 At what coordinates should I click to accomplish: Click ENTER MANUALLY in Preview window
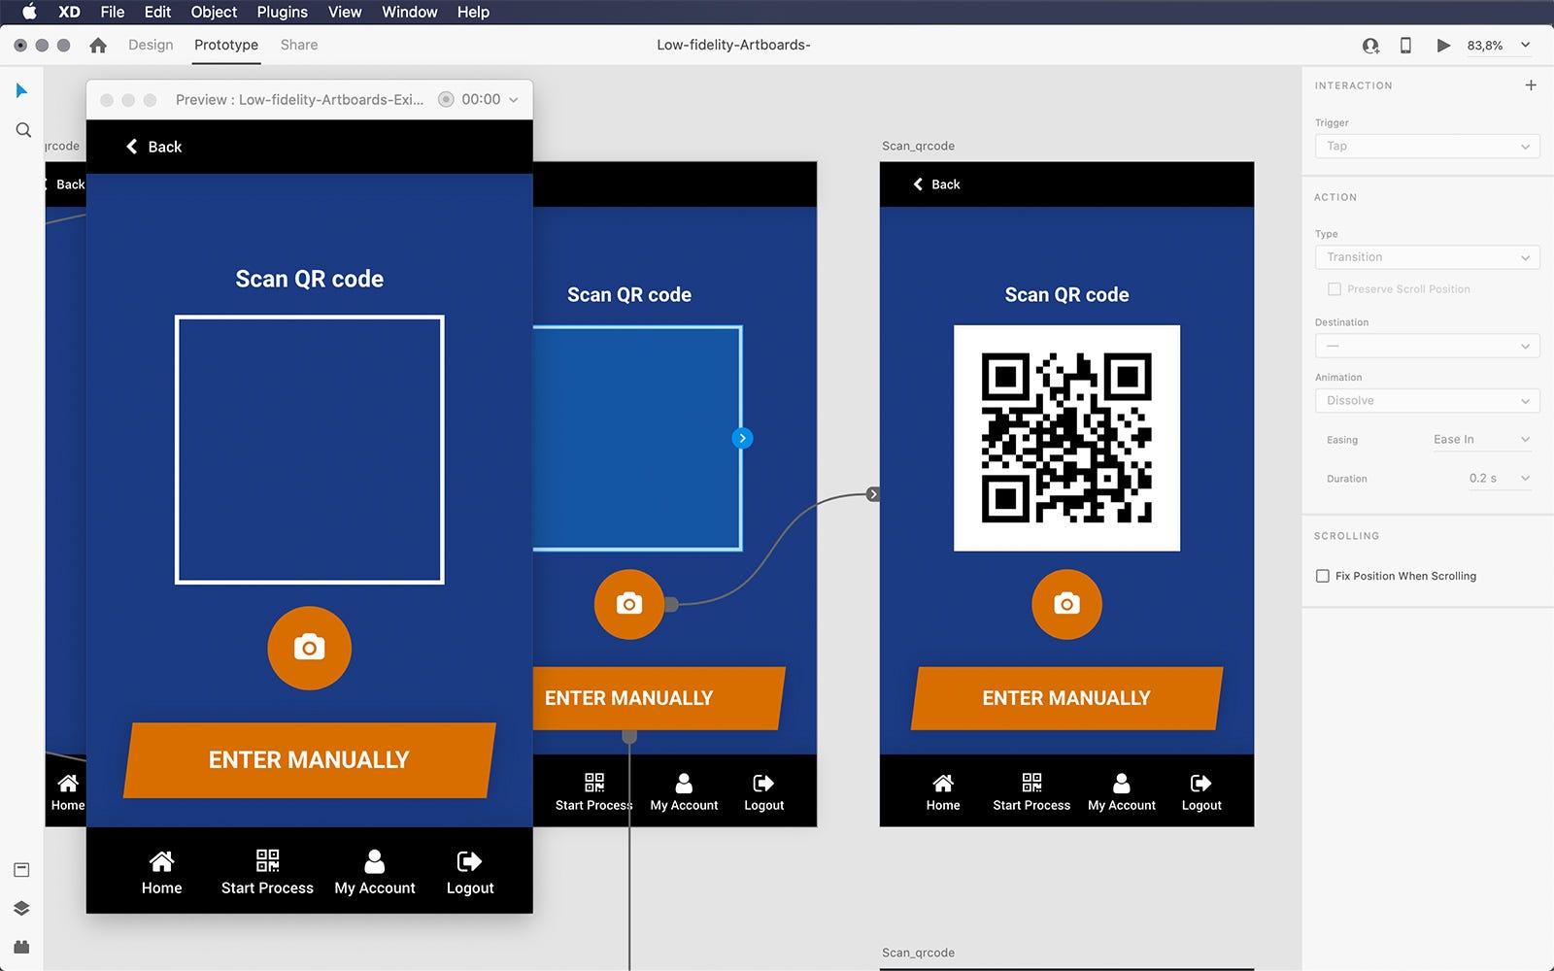coord(310,760)
